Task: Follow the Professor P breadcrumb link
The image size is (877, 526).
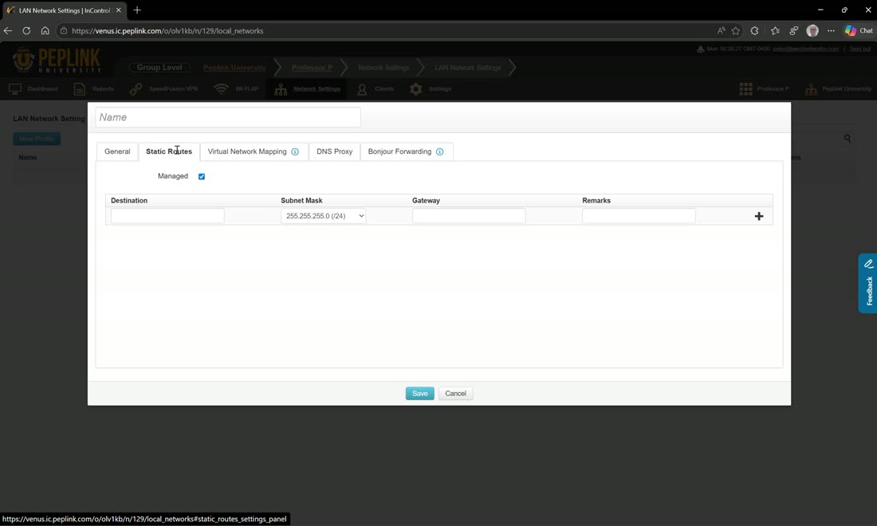Action: coord(312,68)
